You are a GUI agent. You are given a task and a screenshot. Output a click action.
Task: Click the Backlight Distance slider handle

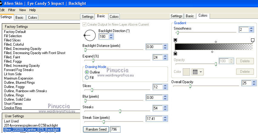[x=85, y=50]
